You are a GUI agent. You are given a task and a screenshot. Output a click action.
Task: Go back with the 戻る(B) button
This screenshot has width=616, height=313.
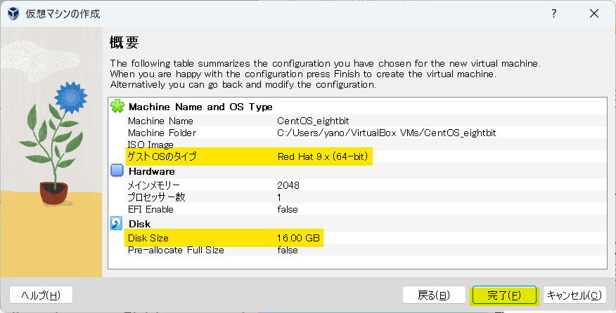[434, 295]
